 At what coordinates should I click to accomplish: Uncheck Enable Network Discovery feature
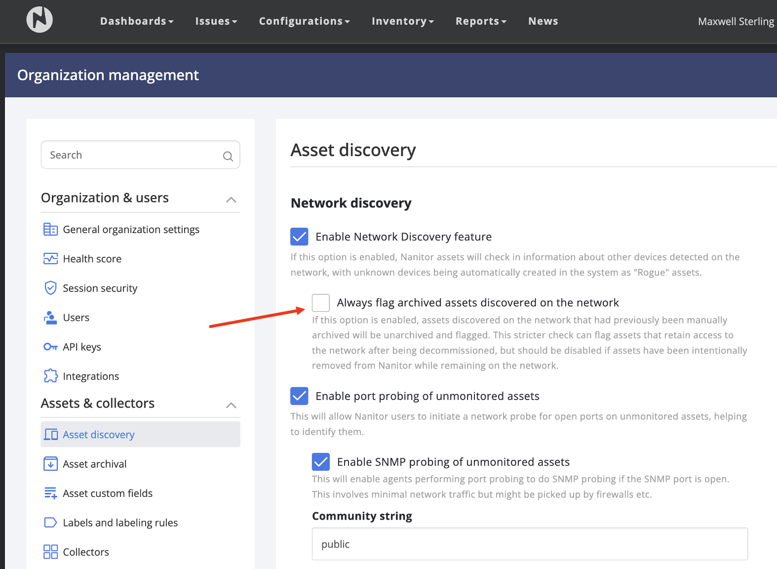299,237
